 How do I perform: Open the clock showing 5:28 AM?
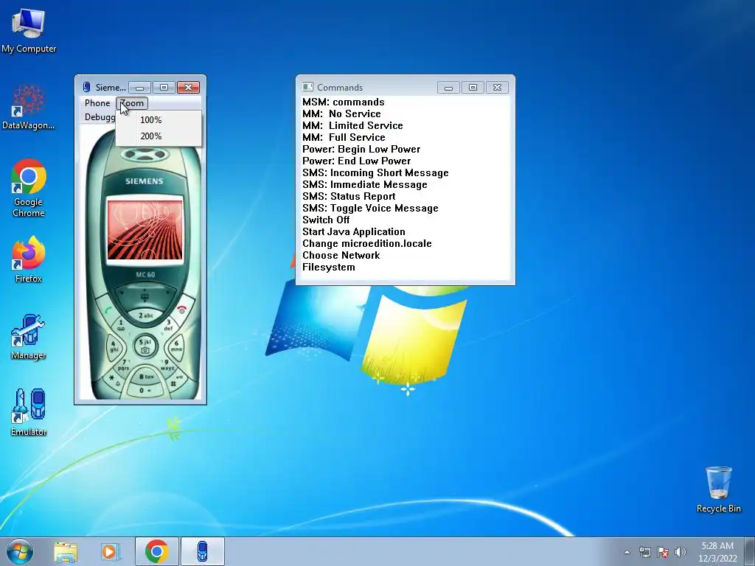(717, 552)
